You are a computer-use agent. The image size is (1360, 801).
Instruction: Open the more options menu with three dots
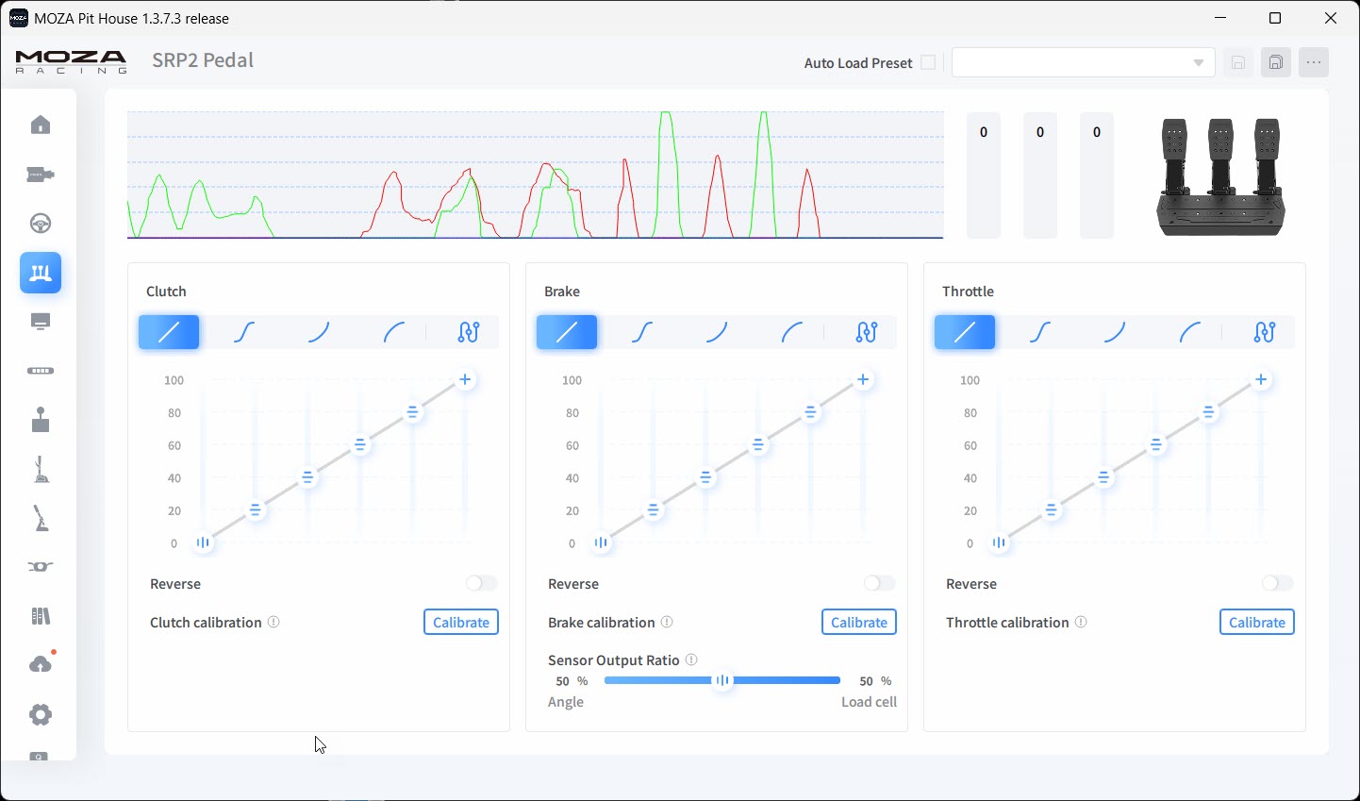1315,62
